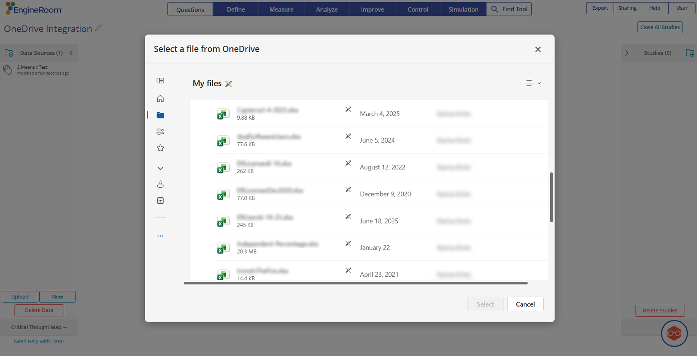Select the My files folder icon
697x356 pixels.
click(x=160, y=115)
